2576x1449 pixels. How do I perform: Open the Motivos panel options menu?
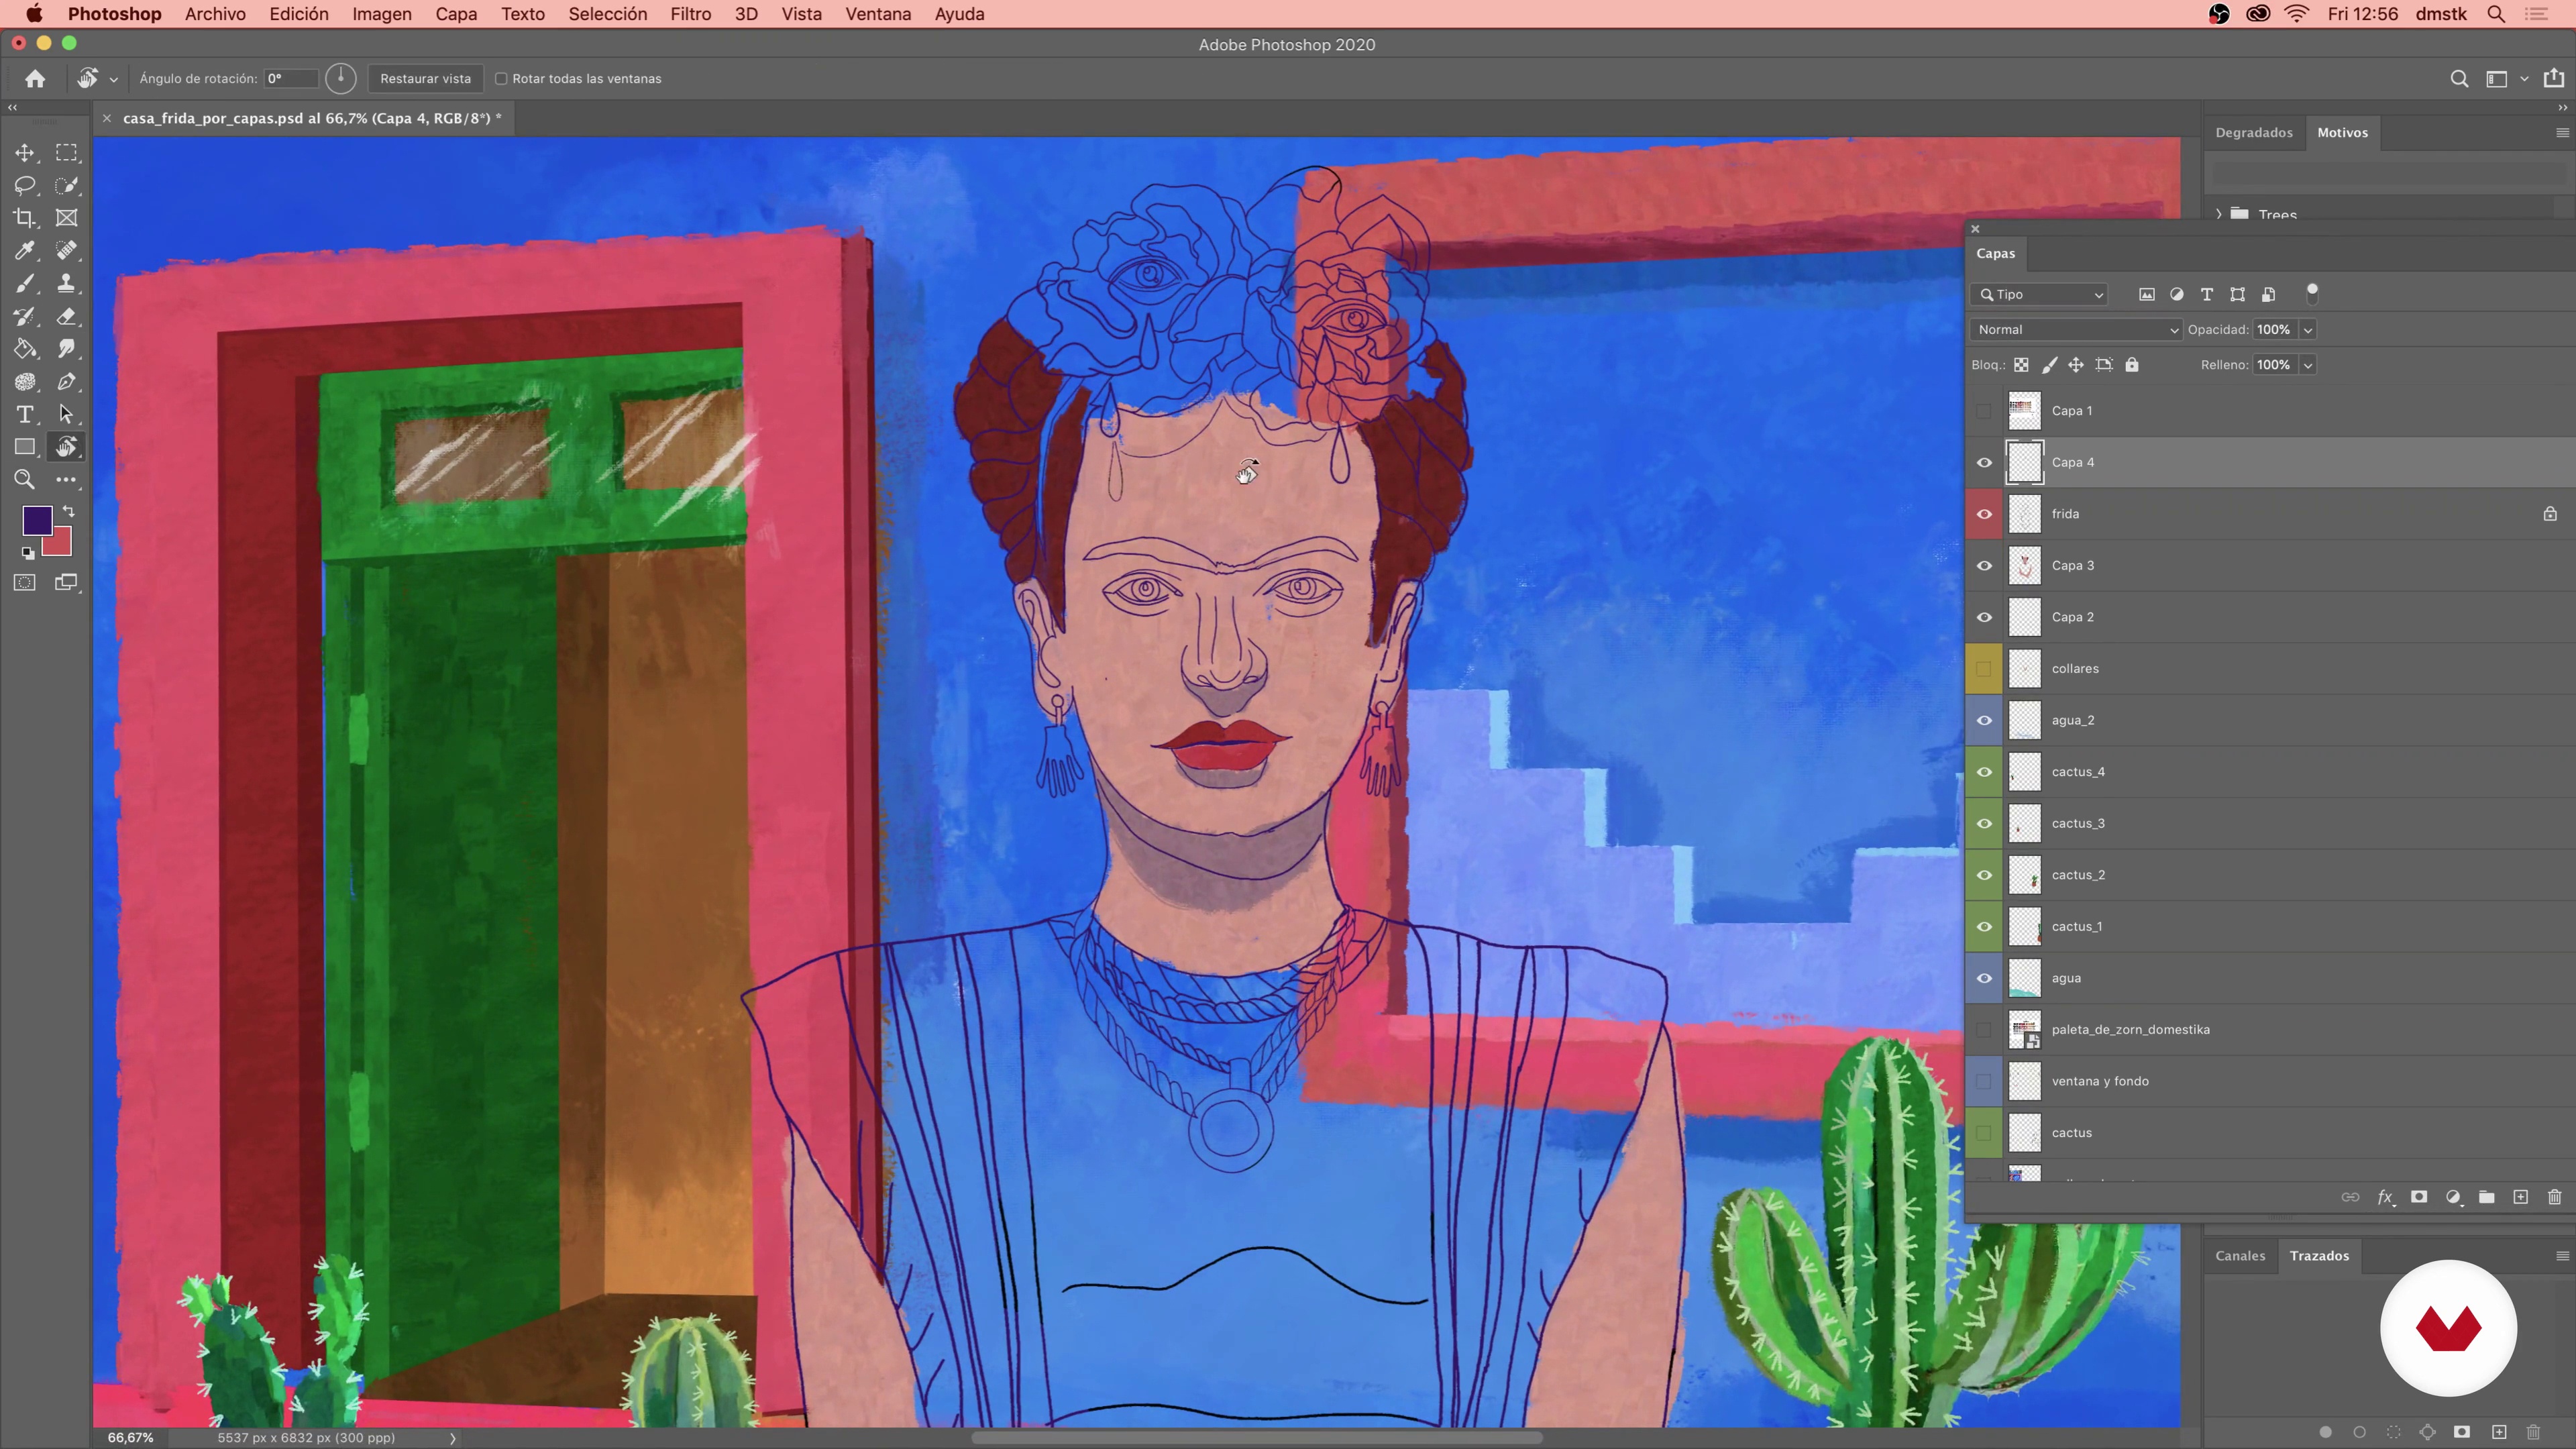click(x=2562, y=133)
